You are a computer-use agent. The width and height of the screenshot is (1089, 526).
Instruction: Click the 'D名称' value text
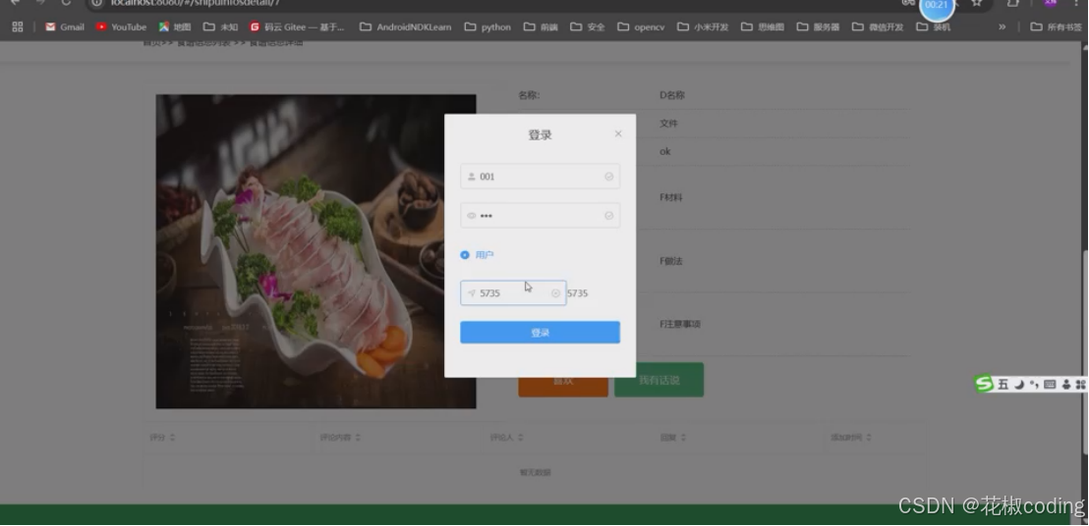[x=672, y=95]
